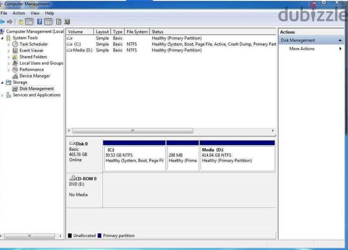Click the Back arrow toolbar icon

(2, 22)
